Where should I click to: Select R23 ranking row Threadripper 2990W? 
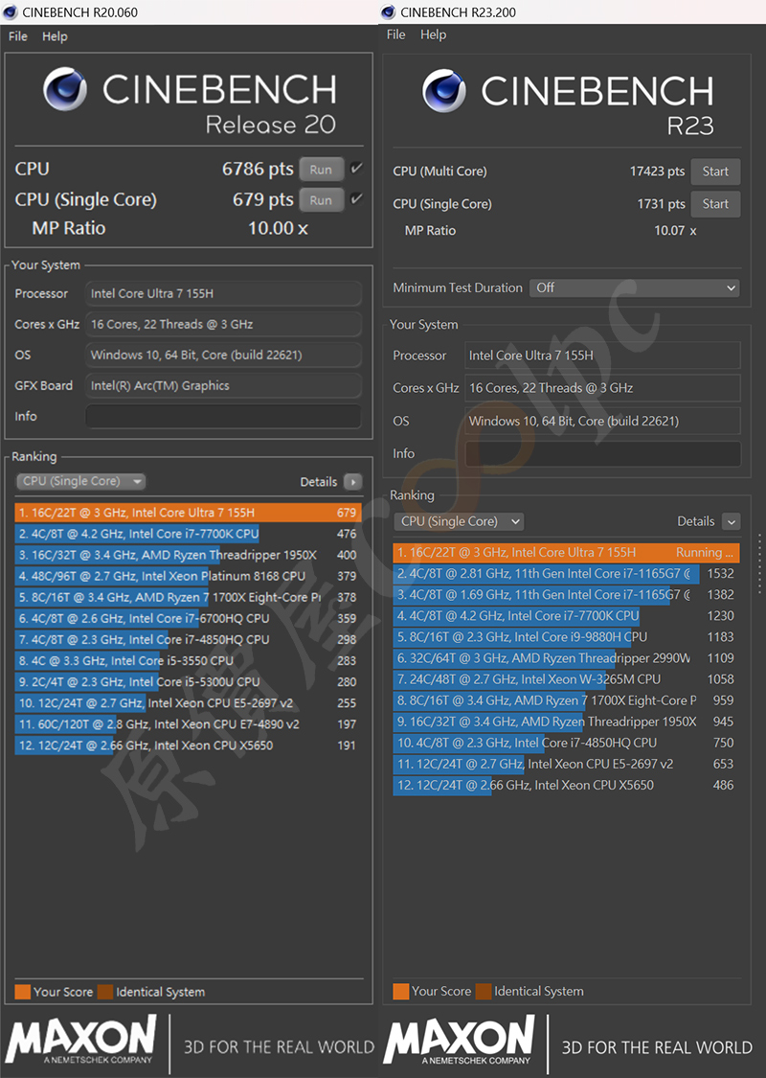[566, 658]
